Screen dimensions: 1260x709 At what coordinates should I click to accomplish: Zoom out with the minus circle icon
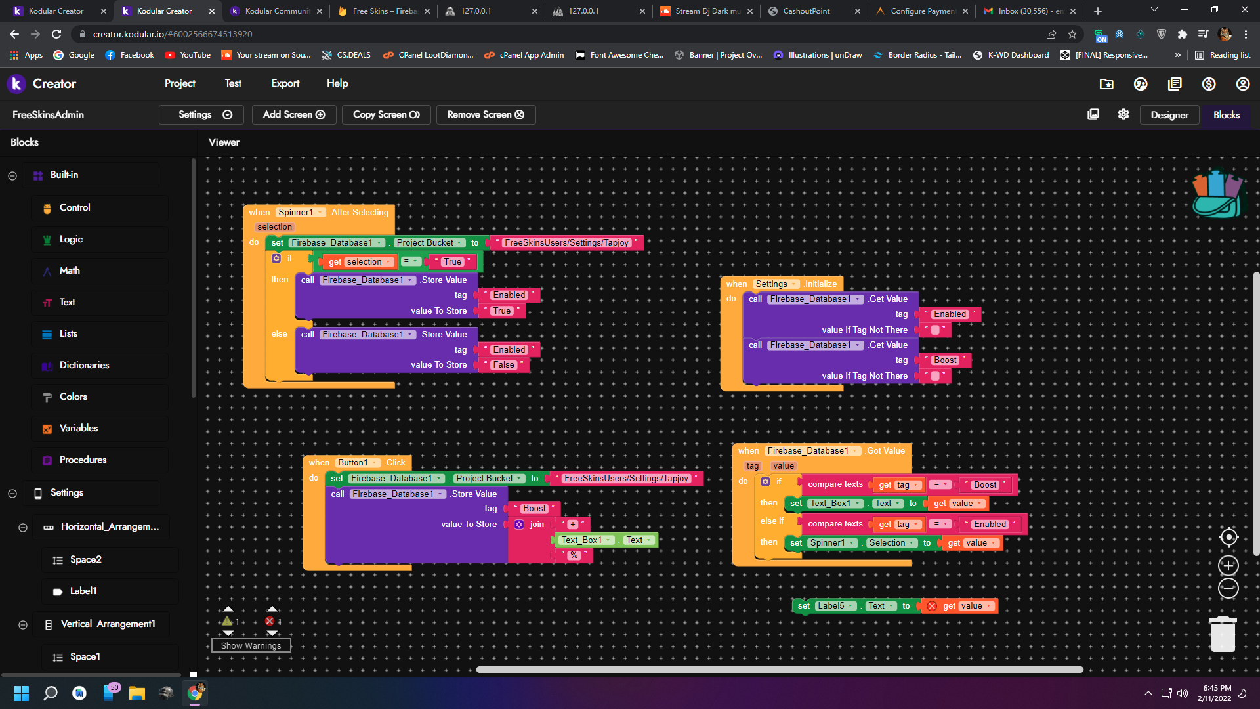(x=1228, y=588)
